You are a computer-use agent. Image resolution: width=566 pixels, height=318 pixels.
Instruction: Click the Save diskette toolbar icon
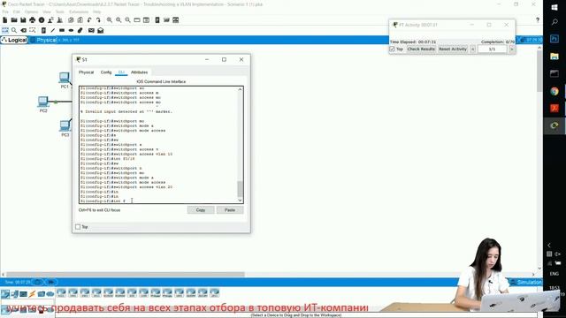pos(23,20)
